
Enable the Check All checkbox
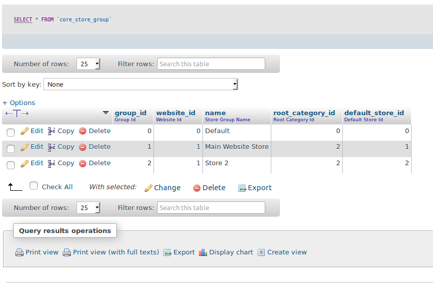coord(34,186)
